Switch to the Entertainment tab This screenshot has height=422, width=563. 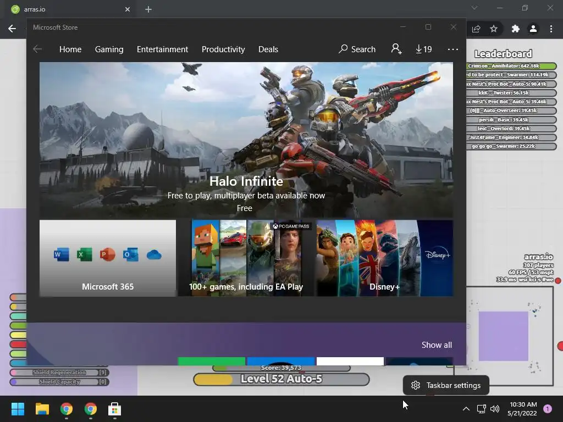pos(162,49)
